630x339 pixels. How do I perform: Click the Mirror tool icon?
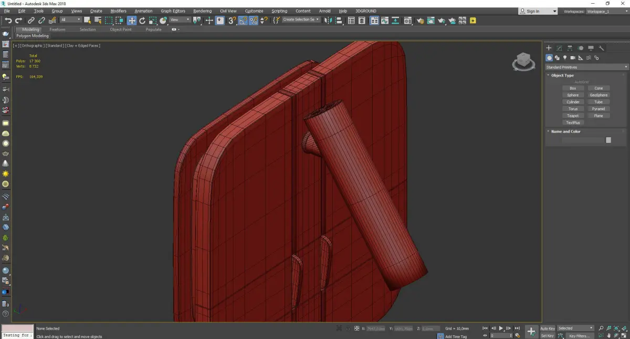pos(328,20)
